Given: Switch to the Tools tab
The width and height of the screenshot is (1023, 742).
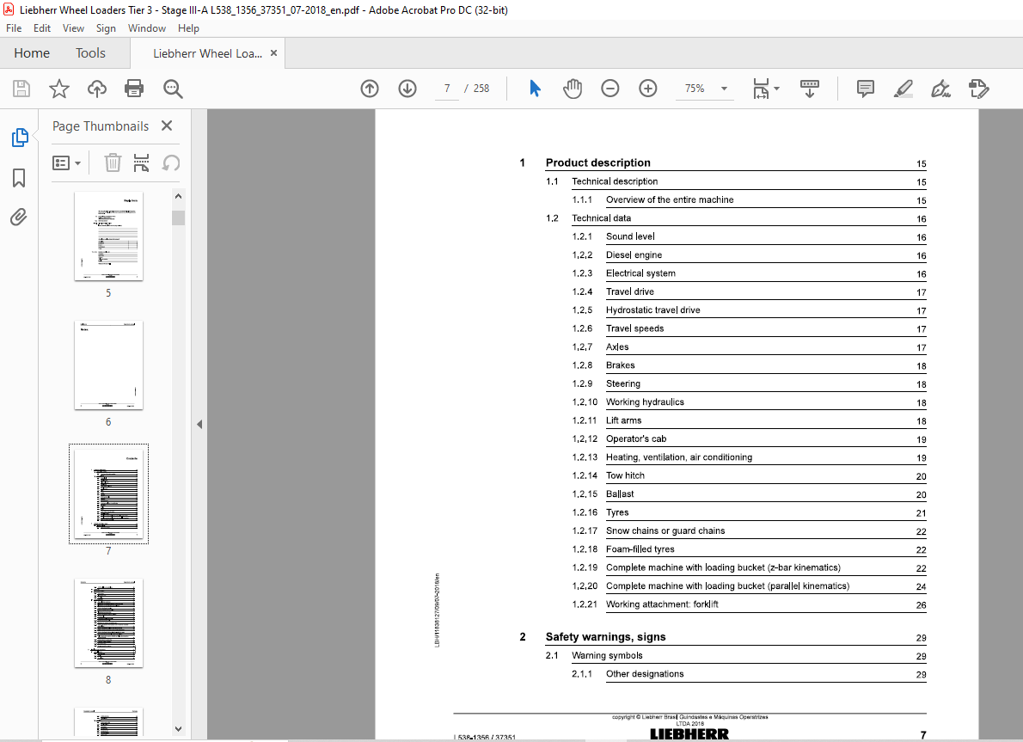Looking at the screenshot, I should (90, 52).
